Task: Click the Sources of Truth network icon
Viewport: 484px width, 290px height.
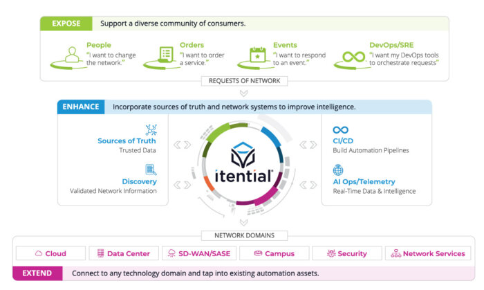Action: point(151,129)
